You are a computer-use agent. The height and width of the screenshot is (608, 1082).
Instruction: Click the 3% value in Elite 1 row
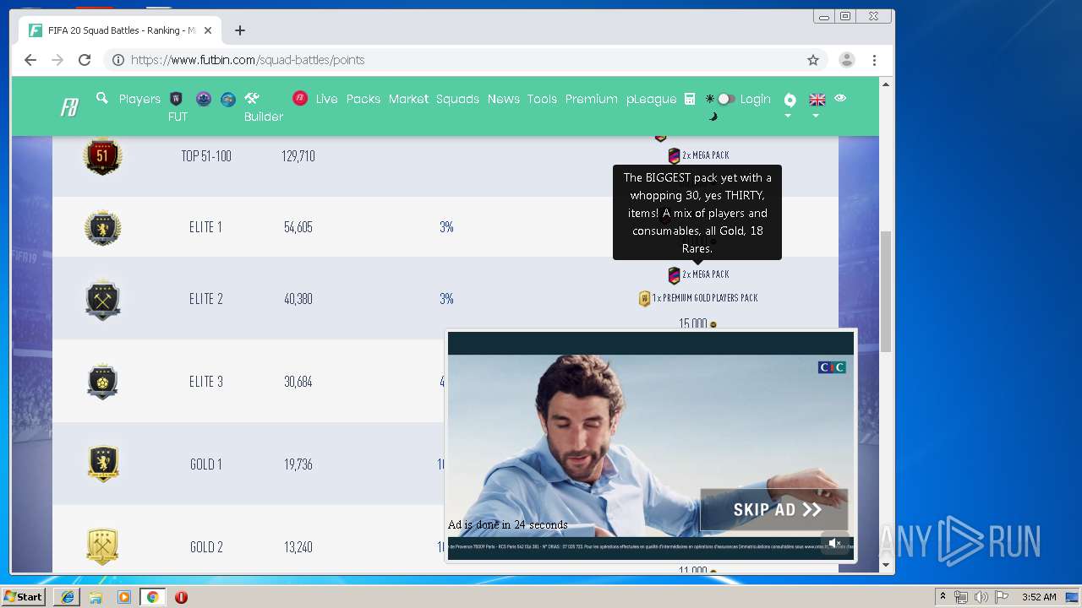446,227
